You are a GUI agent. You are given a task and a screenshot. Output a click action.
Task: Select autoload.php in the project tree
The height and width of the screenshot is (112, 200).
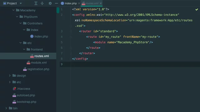26,95
